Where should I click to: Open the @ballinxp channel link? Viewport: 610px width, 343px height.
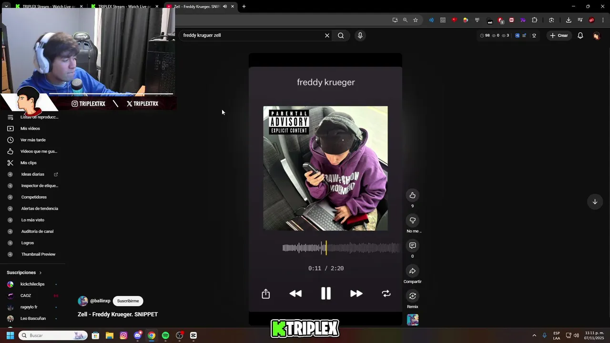pyautogui.click(x=100, y=301)
